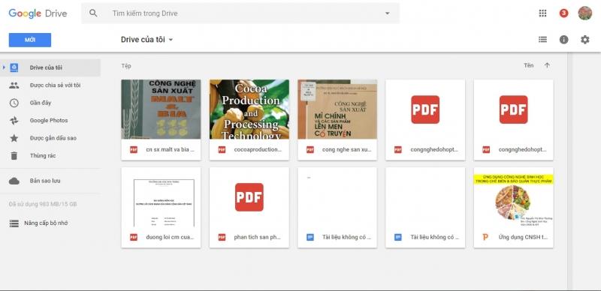The height and width of the screenshot is (291, 601).
Task: Select the 'duong loi cm cua...' document thumbnail
Action: click(161, 196)
